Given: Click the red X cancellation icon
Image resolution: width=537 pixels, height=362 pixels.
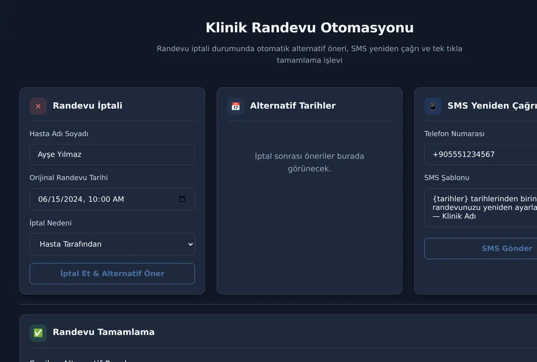Looking at the screenshot, I should tap(38, 106).
